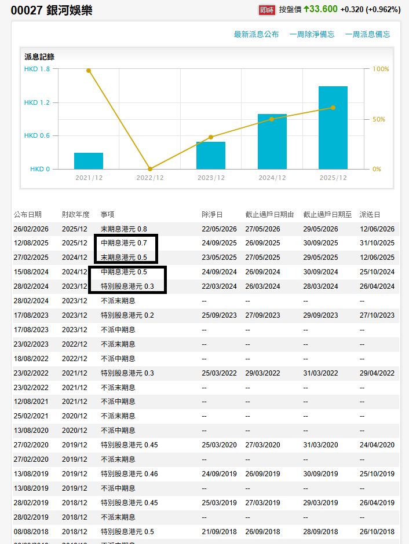Click 不派中期息 row dated 13/08/2020

(x=206, y=430)
